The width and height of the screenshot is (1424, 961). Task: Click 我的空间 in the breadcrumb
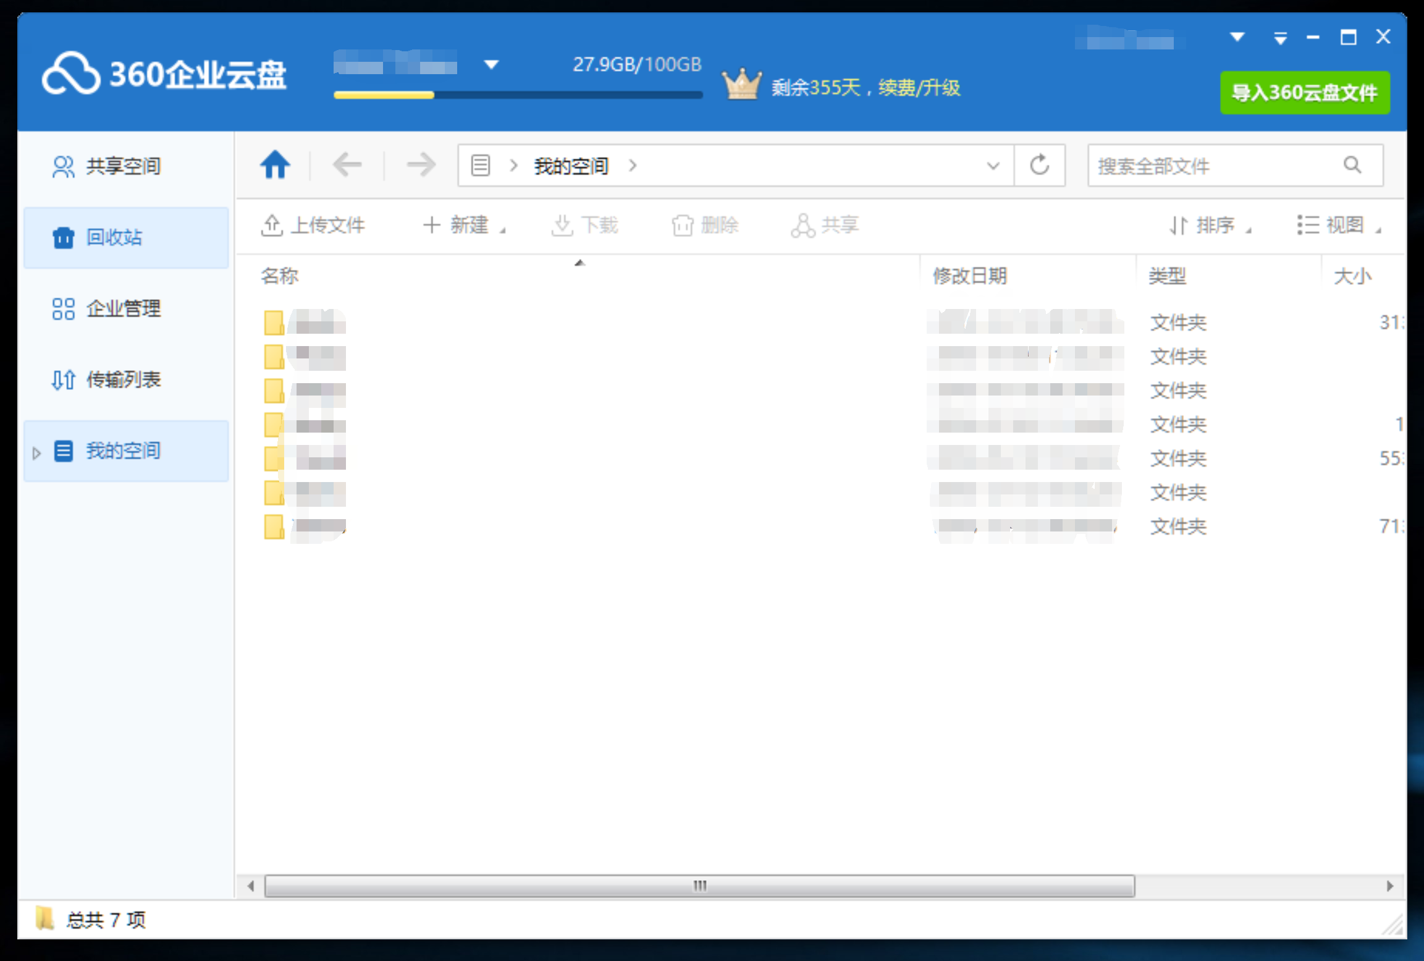(571, 166)
